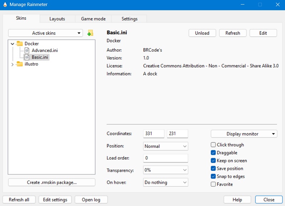Click Create .rmskin package
The image size is (285, 206).
(52, 182)
